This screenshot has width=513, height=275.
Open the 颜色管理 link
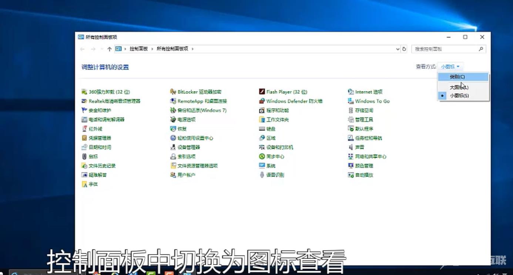coord(364,166)
